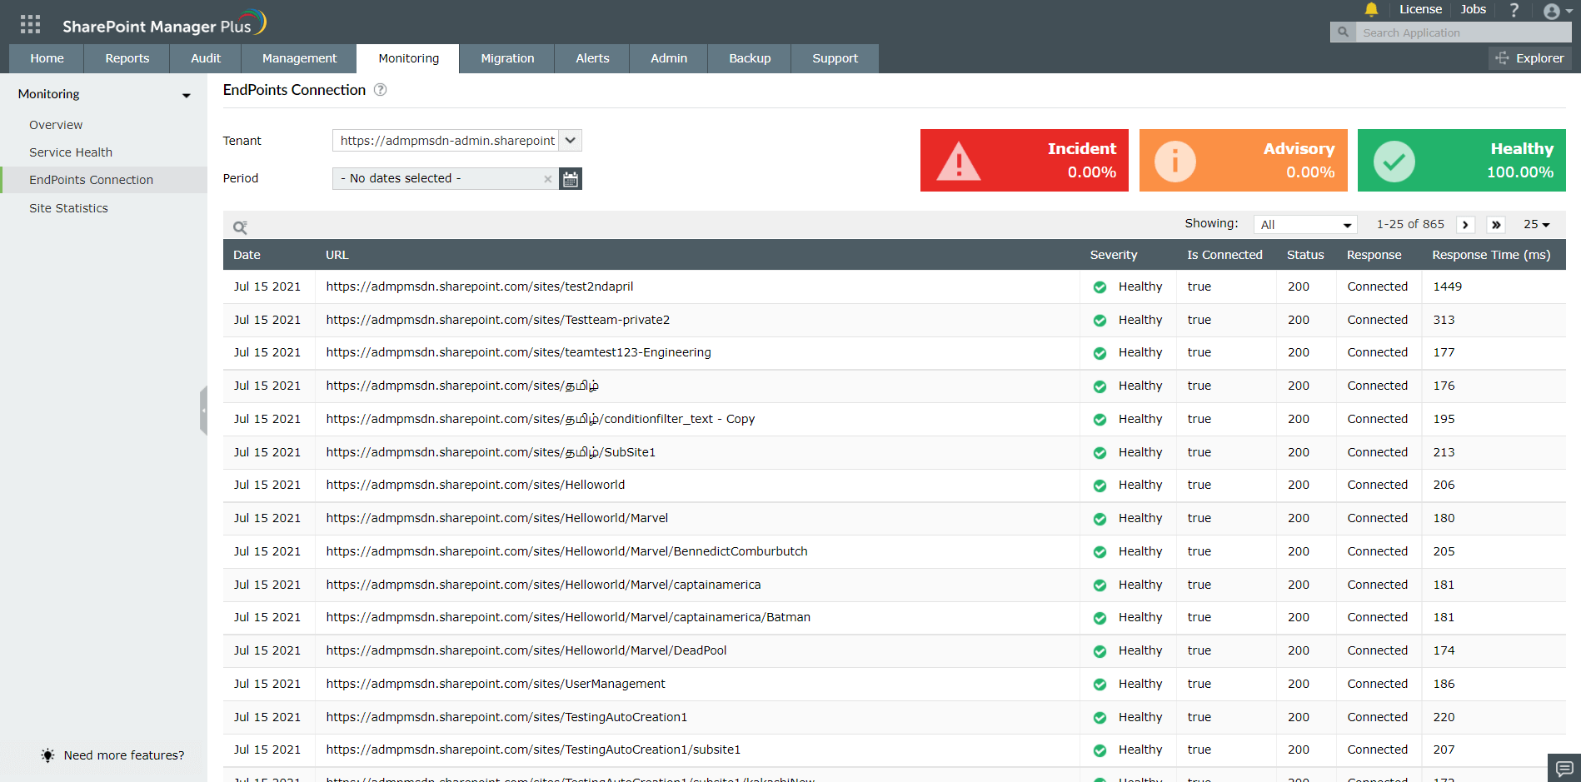Click the column search magnifier above the table
Viewport: 1581px width, 782px height.
click(x=241, y=227)
